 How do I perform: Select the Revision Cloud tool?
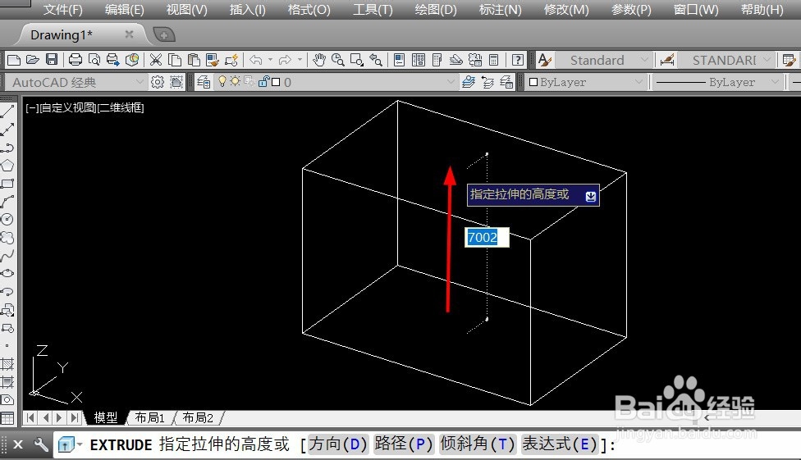(7, 238)
